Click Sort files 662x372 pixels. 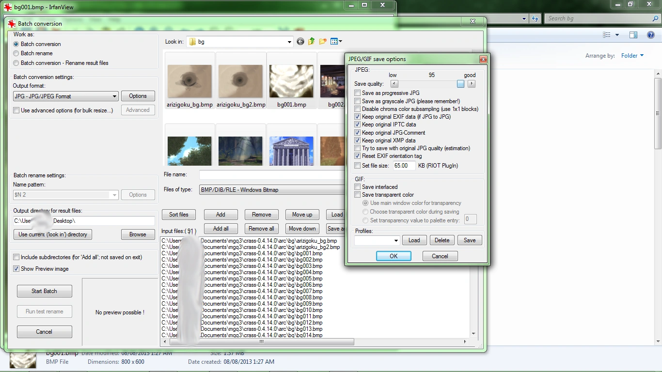pyautogui.click(x=179, y=215)
